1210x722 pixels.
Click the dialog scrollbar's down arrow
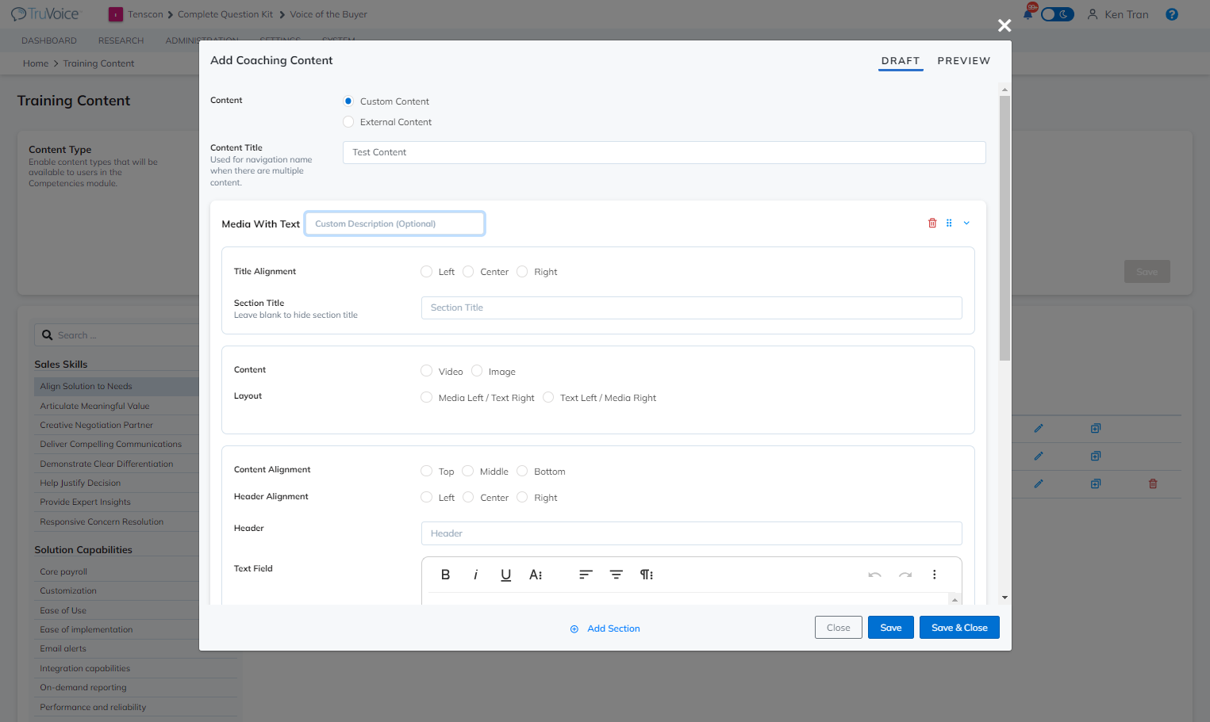coord(1004,598)
